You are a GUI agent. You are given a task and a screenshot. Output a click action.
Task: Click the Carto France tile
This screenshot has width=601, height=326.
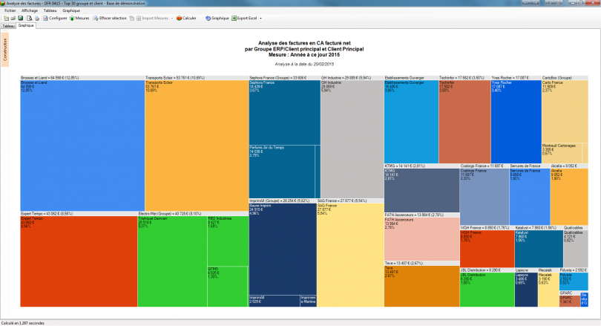(x=565, y=111)
